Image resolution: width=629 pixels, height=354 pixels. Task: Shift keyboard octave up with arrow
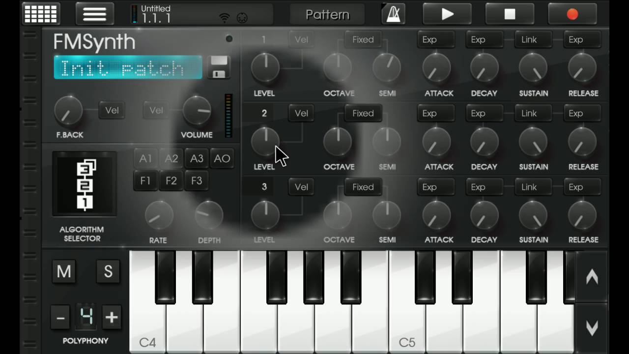pos(592,277)
